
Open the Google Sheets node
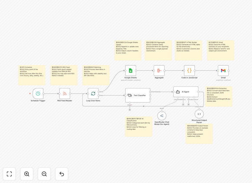[x=131, y=71]
